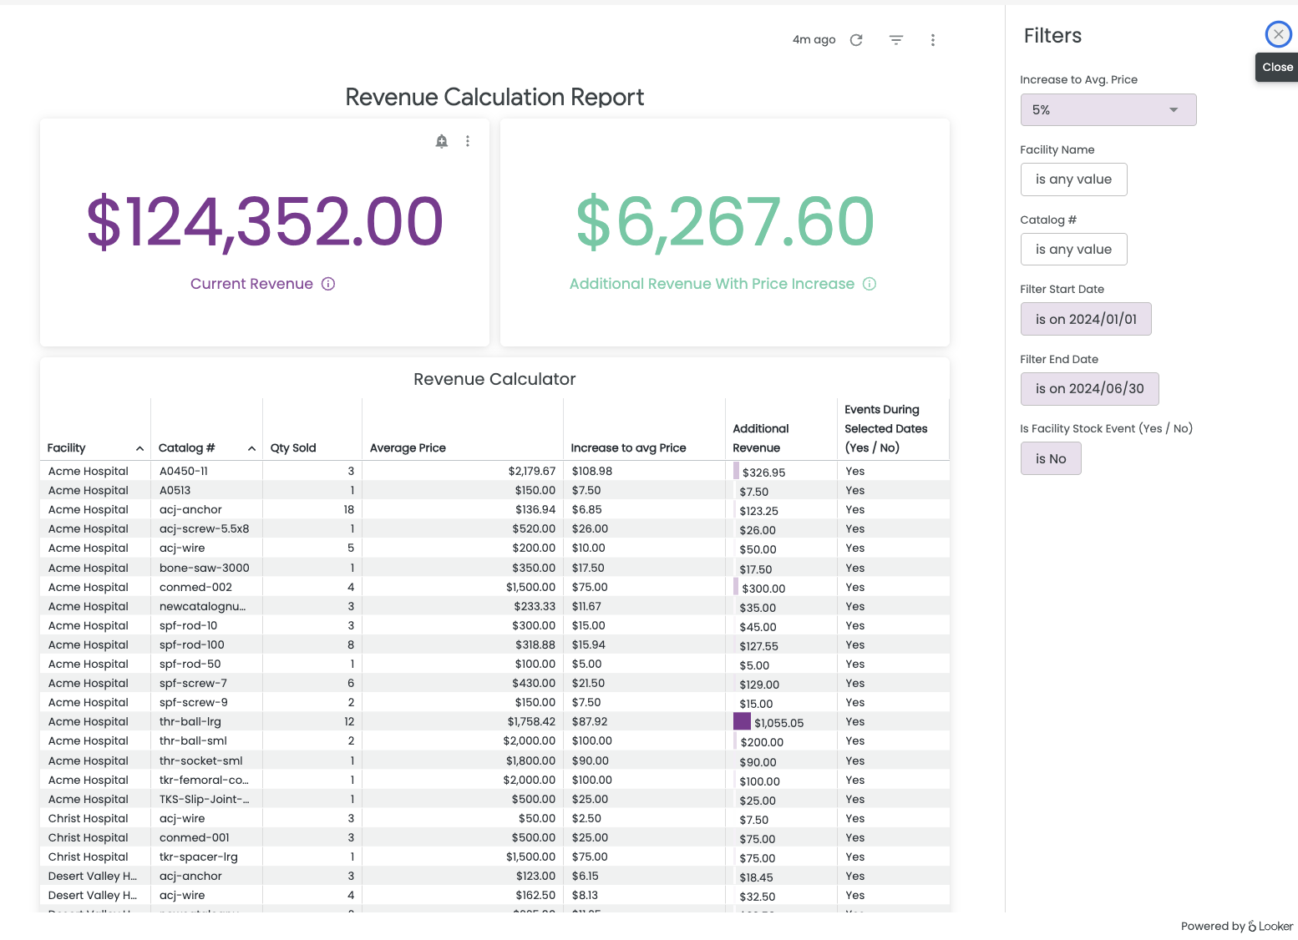Toggle the filters panel icon
Viewport: 1298px width, 940px height.
[x=896, y=40]
